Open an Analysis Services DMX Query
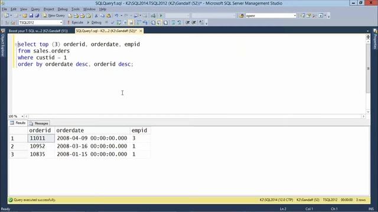 tap(82, 16)
